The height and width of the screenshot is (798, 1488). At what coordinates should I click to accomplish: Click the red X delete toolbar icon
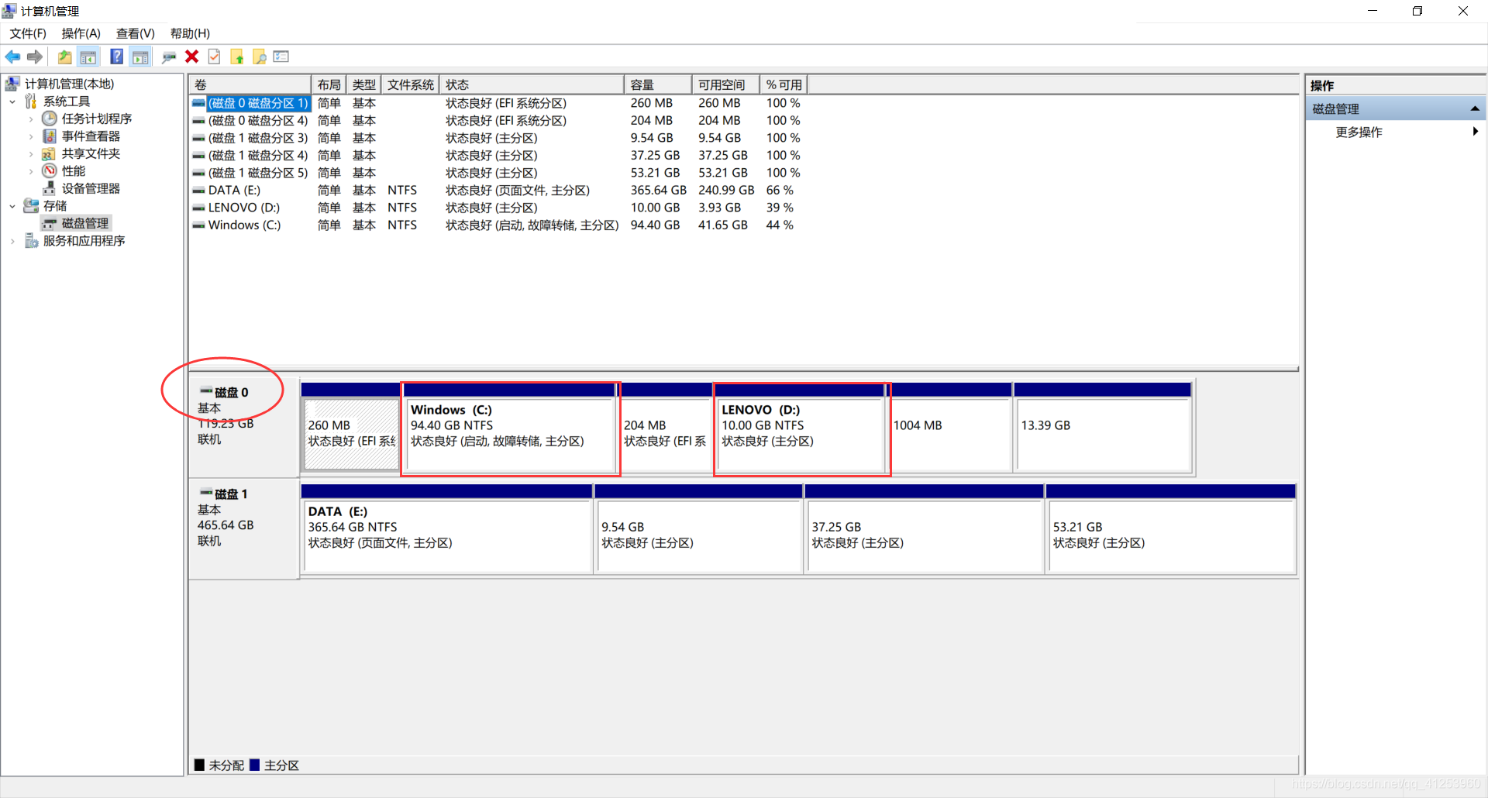[x=191, y=57]
